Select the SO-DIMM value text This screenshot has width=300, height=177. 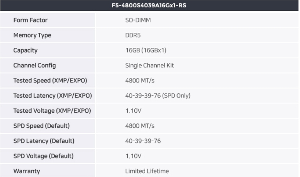tap(138, 20)
